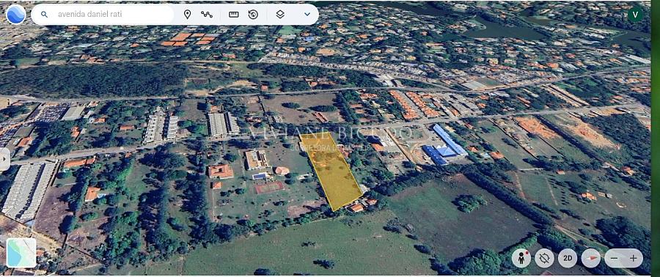Open the map layers icon
The width and height of the screenshot is (660, 277).
coord(280,15)
